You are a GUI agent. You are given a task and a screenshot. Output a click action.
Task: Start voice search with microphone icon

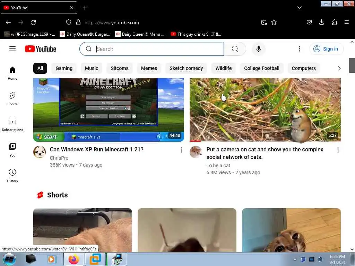click(x=258, y=49)
